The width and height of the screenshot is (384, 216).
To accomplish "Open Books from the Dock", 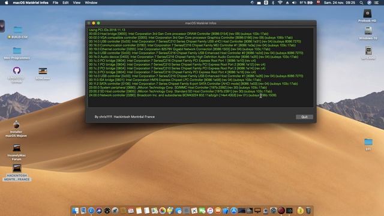I will [218, 211].
